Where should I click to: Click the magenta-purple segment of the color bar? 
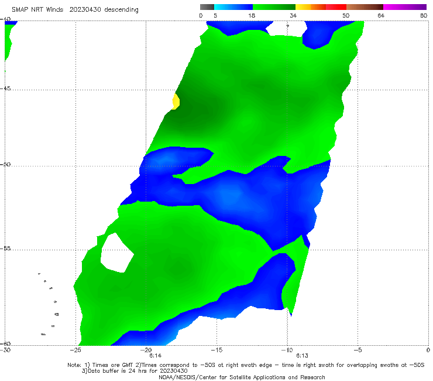405,7
